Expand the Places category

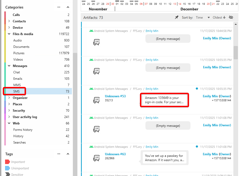9,104
